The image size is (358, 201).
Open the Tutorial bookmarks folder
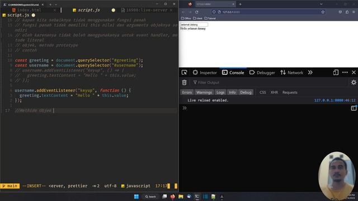click(210, 18)
